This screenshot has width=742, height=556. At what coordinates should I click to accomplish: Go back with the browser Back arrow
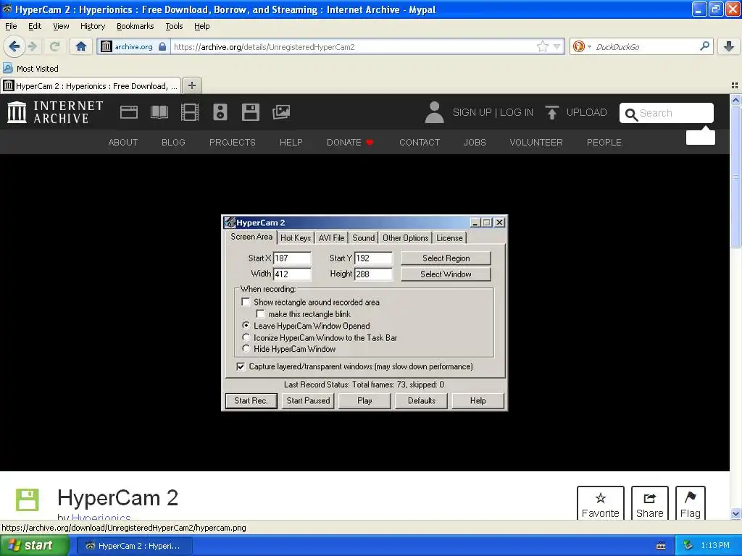(14, 46)
